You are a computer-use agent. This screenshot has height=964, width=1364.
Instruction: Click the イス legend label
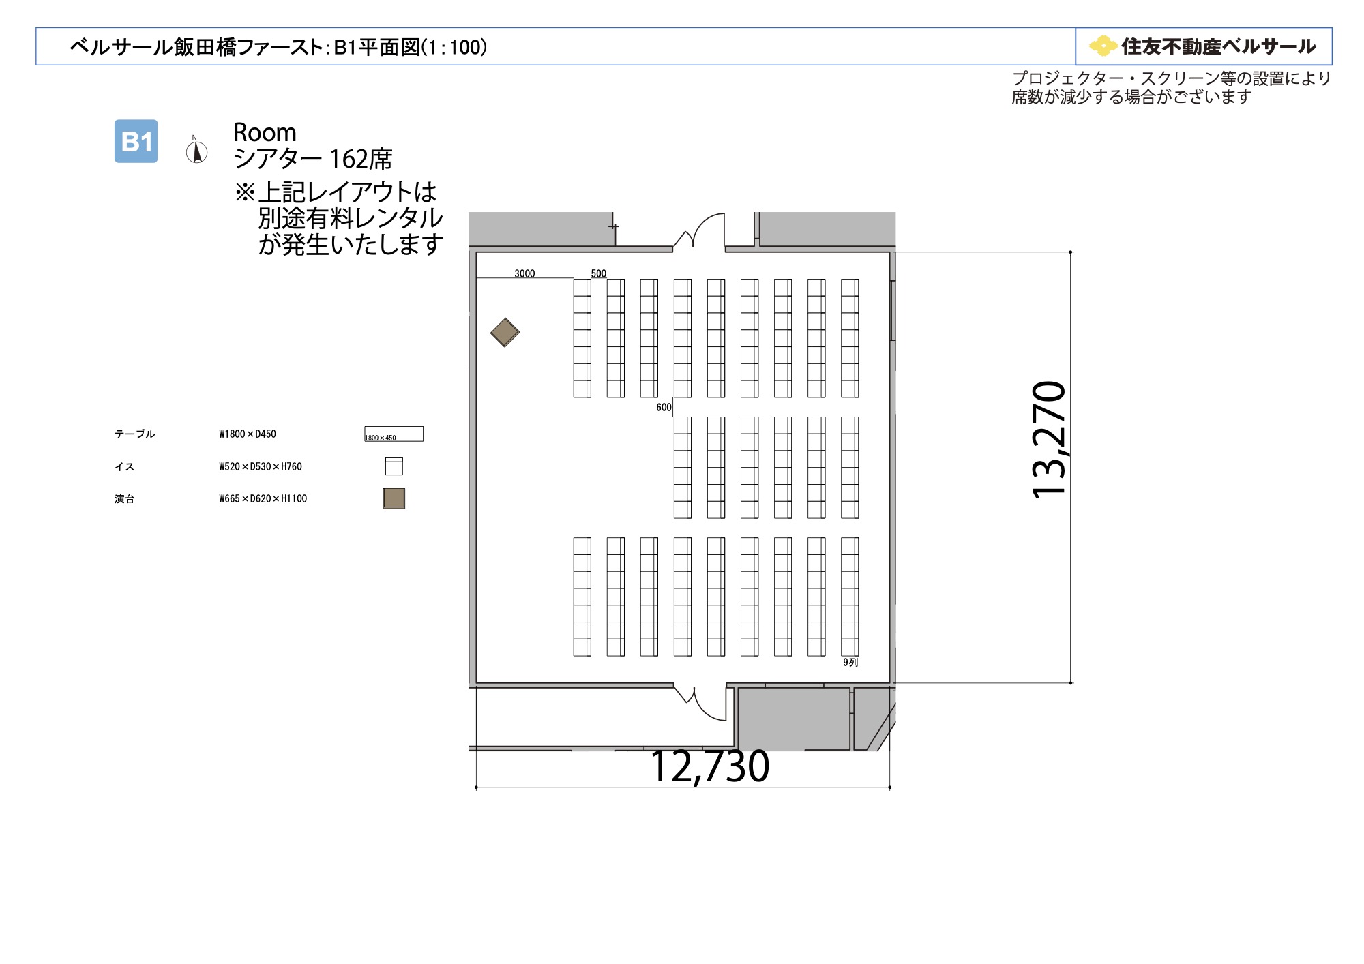pos(125,466)
